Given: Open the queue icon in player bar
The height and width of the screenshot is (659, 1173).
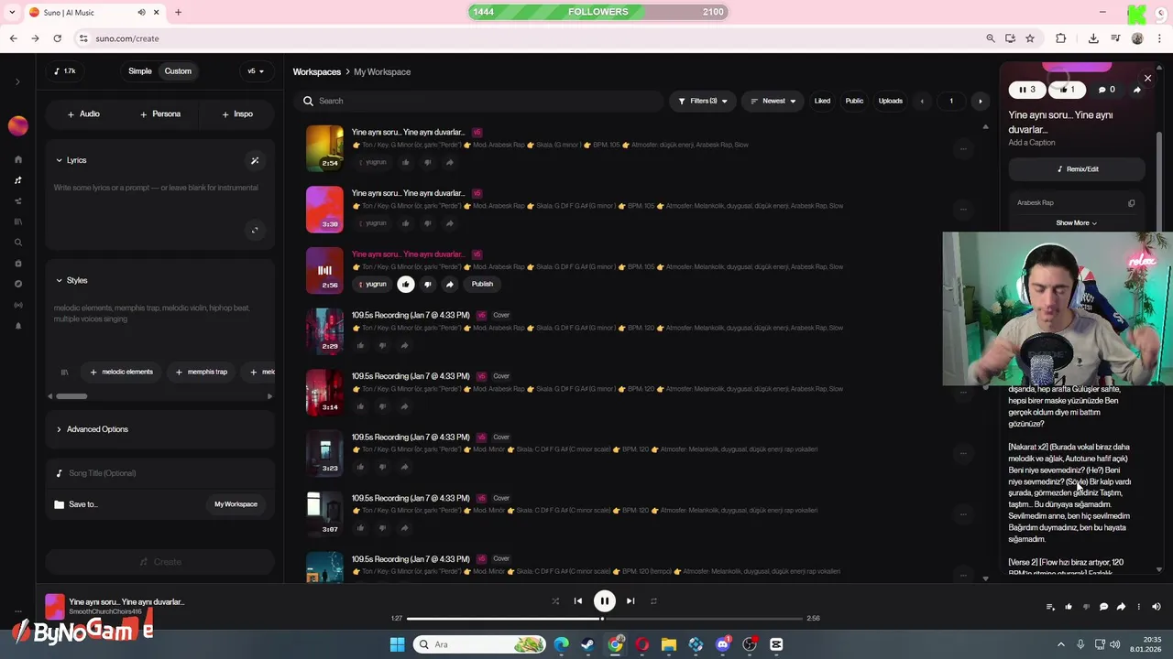Looking at the screenshot, I should (x=1050, y=607).
